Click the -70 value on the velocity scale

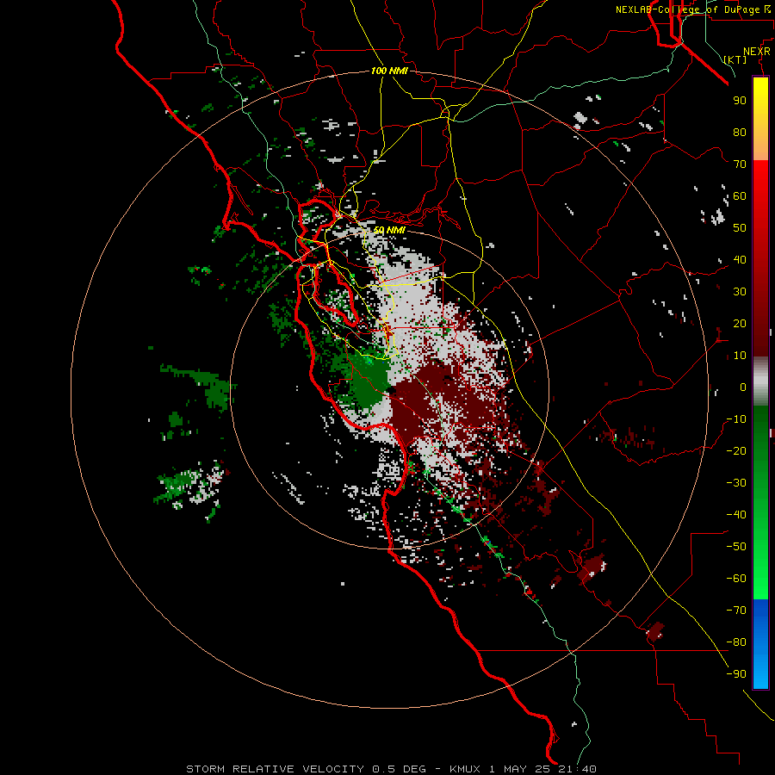pos(736,611)
